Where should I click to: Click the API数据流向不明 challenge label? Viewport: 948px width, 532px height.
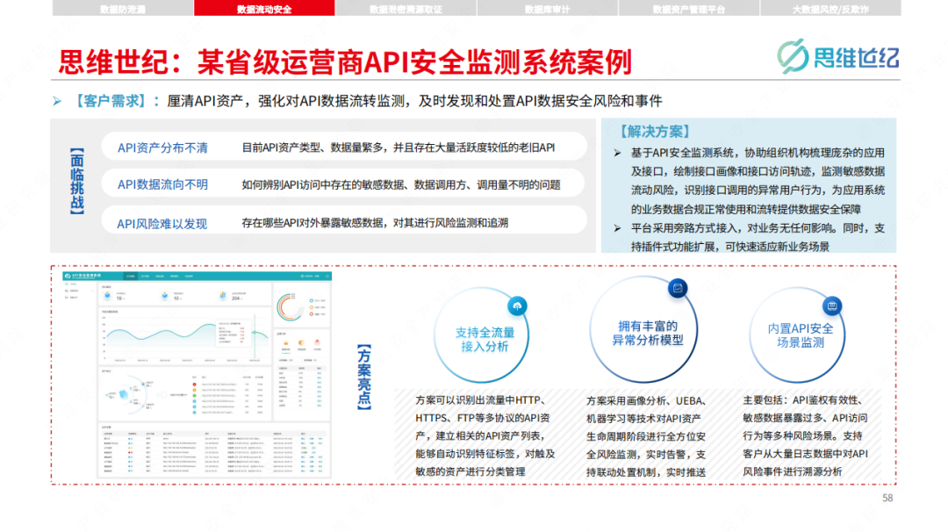162,184
